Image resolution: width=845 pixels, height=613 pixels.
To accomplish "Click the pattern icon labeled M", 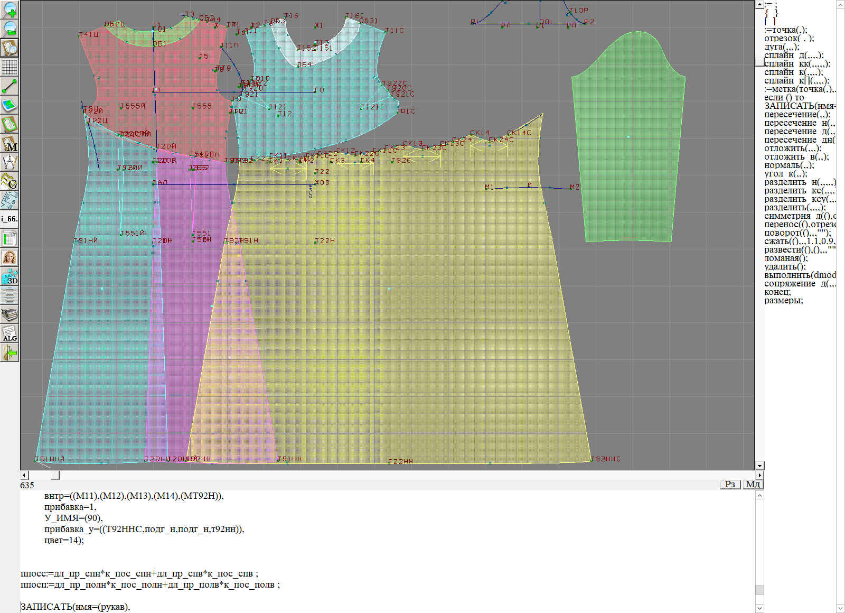I will coord(10,143).
